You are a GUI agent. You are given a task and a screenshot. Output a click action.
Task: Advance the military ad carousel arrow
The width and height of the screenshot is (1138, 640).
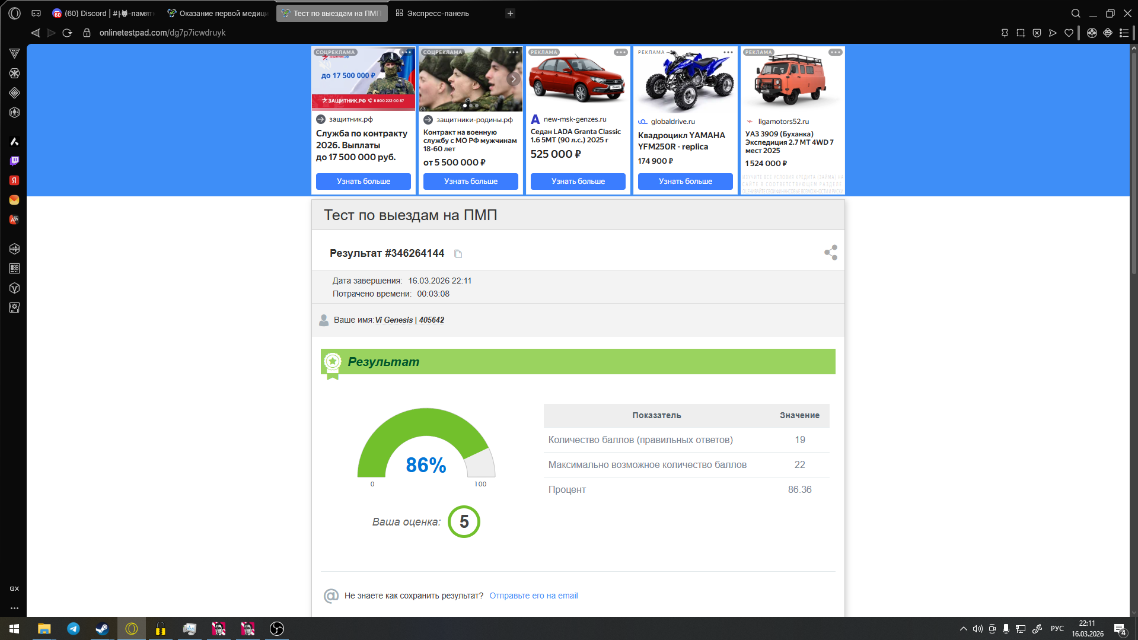(514, 79)
